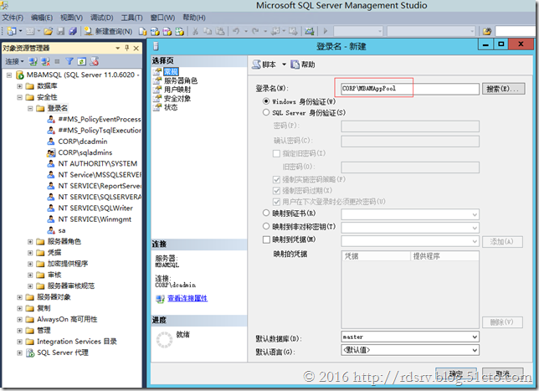Click Connect Object Explorer icon next to 连接

[x=33, y=62]
